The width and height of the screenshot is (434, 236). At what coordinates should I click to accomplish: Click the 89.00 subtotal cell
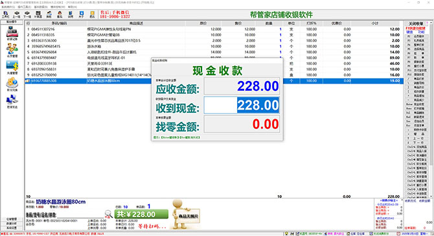click(394, 58)
